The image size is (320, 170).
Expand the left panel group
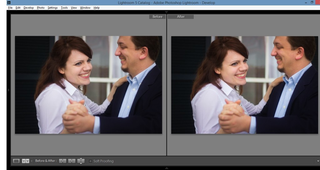[8, 90]
